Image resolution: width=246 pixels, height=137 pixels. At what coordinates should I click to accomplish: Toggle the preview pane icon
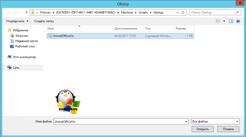click(x=231, y=21)
